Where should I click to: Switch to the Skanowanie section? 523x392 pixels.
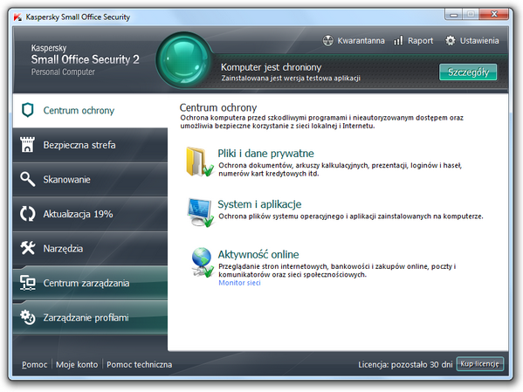click(90, 180)
